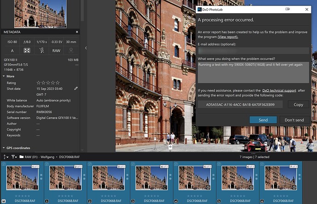Click the DxO PhotoLab logo in dialog title

[x=199, y=9]
